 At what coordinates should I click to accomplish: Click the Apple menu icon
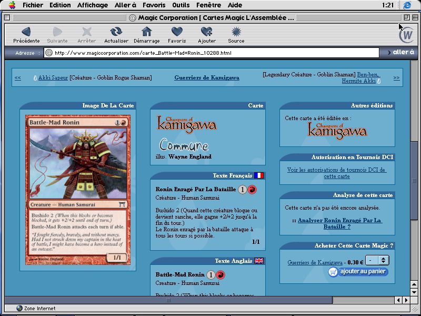click(x=12, y=5)
